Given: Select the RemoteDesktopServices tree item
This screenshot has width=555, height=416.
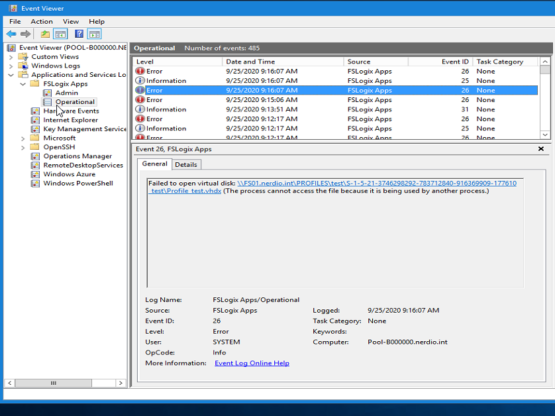Looking at the screenshot, I should pos(83,166).
